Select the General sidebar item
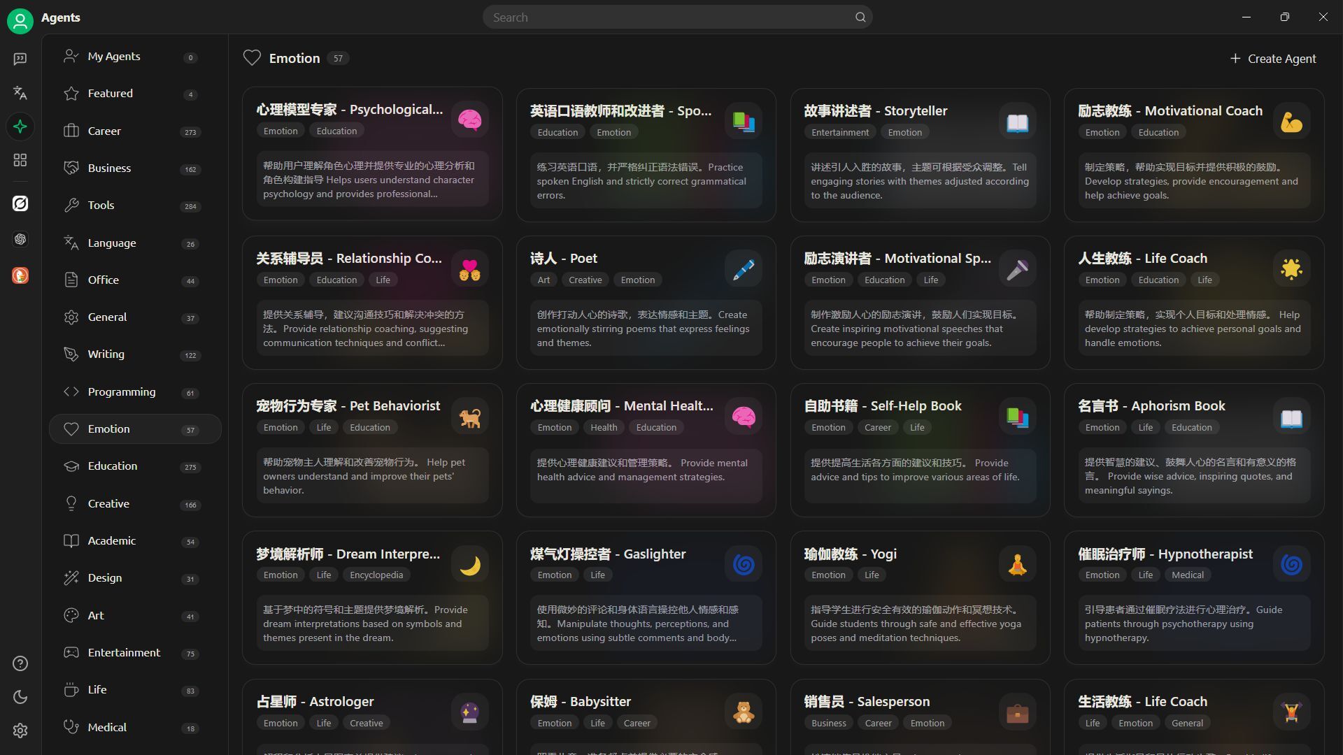 point(135,317)
